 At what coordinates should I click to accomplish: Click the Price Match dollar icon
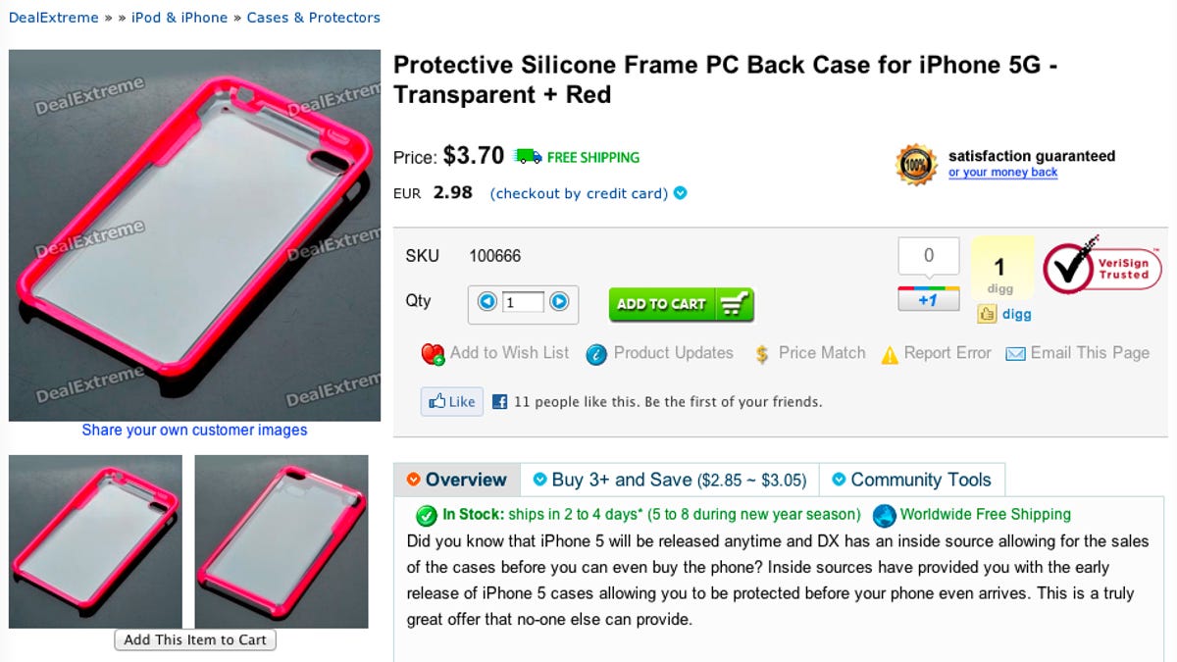click(x=762, y=354)
